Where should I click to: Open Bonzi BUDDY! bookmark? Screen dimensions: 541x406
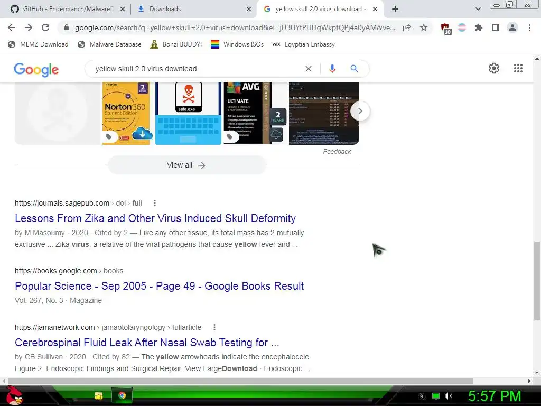point(176,44)
